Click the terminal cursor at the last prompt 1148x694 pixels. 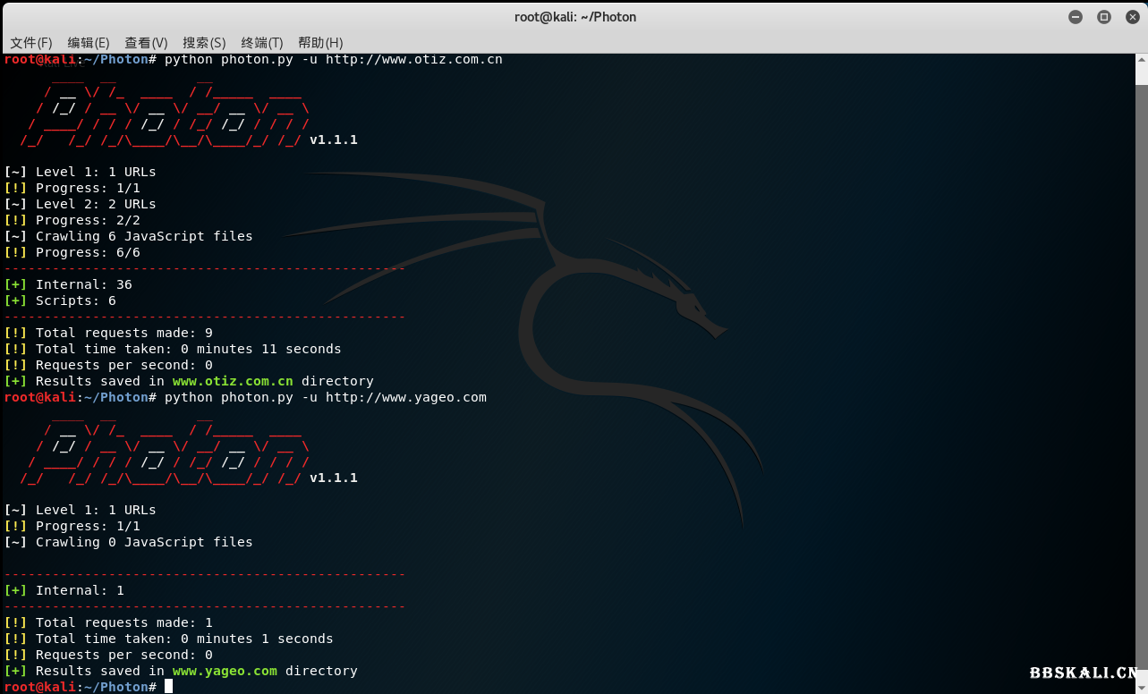[168, 687]
